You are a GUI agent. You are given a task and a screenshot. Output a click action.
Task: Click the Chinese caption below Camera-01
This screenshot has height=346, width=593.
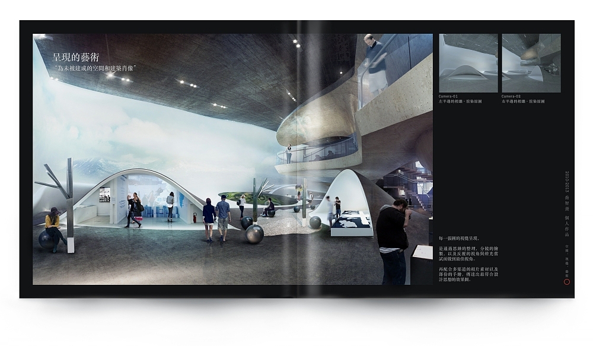point(460,101)
